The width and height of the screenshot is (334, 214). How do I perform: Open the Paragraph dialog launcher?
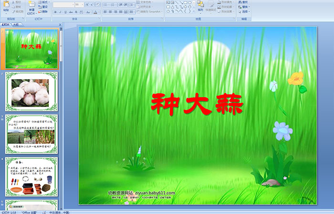[x=162, y=19]
